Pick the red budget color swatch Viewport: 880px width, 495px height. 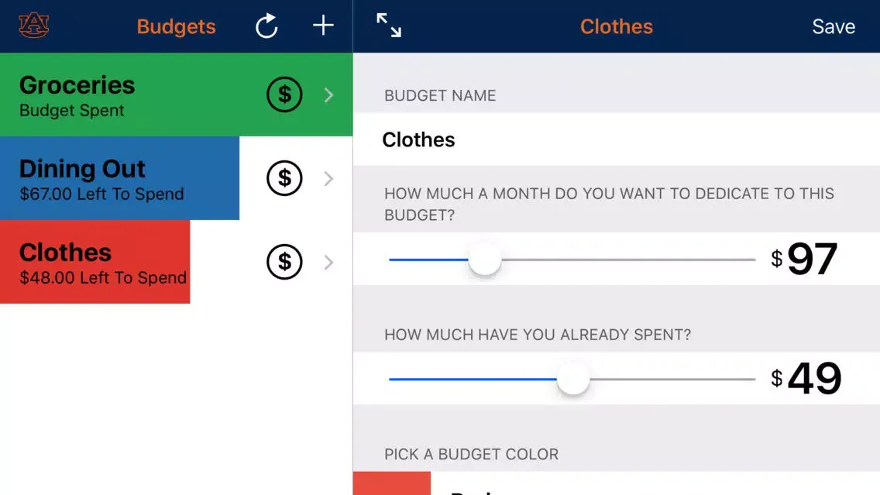(x=392, y=483)
